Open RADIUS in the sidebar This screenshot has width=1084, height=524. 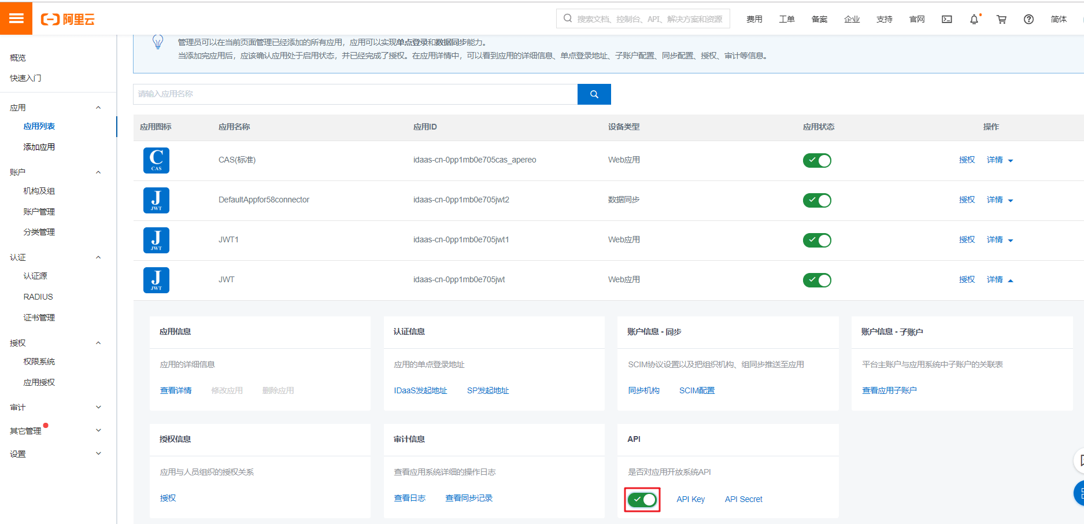[x=38, y=297]
